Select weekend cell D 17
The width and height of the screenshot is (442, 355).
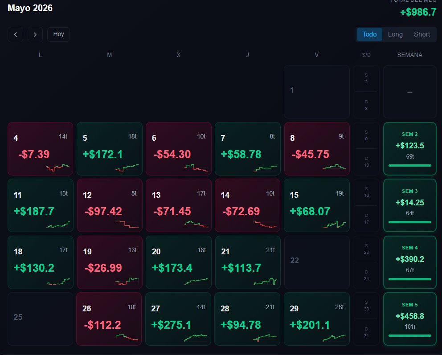click(x=366, y=219)
